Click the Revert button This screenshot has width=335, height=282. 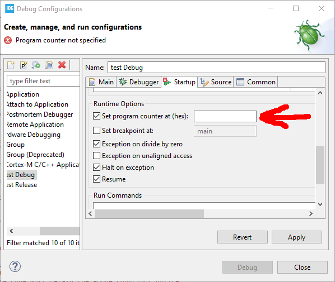coord(242,237)
